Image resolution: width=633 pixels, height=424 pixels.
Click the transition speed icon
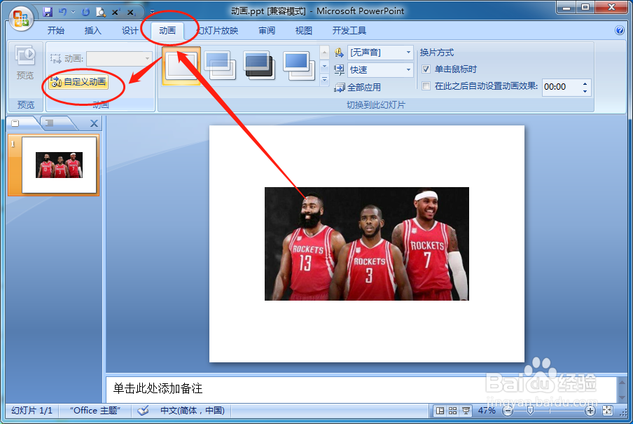(x=339, y=69)
